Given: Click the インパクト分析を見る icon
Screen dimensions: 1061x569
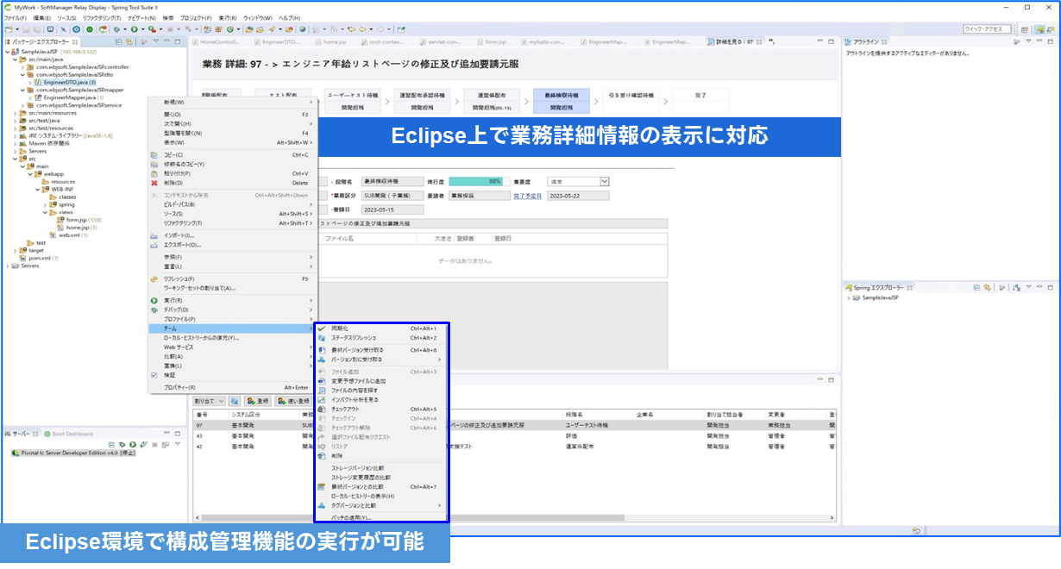Looking at the screenshot, I should [x=322, y=400].
